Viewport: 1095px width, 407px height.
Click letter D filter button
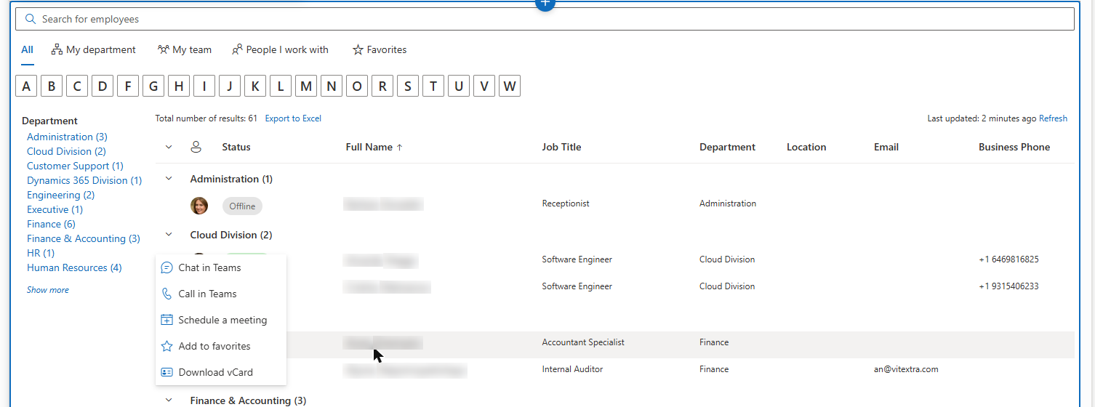103,86
